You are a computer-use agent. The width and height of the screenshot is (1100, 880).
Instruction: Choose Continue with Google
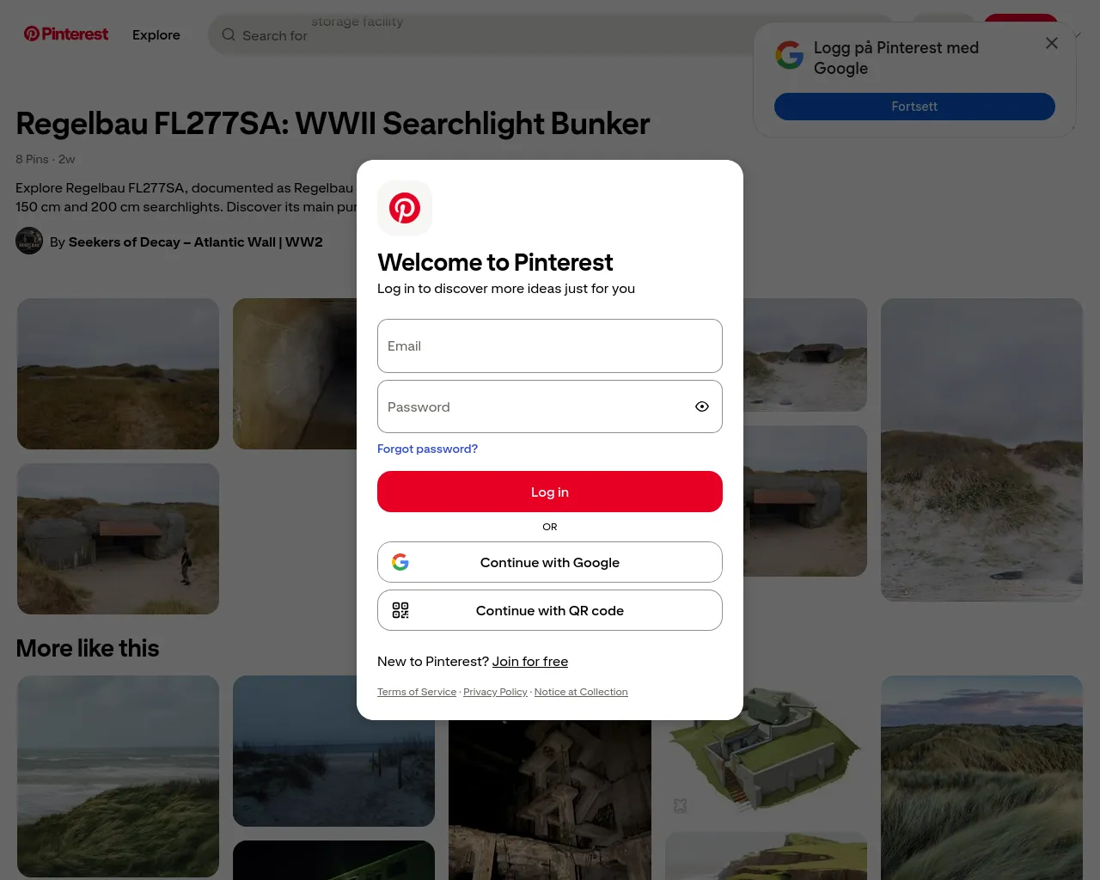tap(550, 562)
